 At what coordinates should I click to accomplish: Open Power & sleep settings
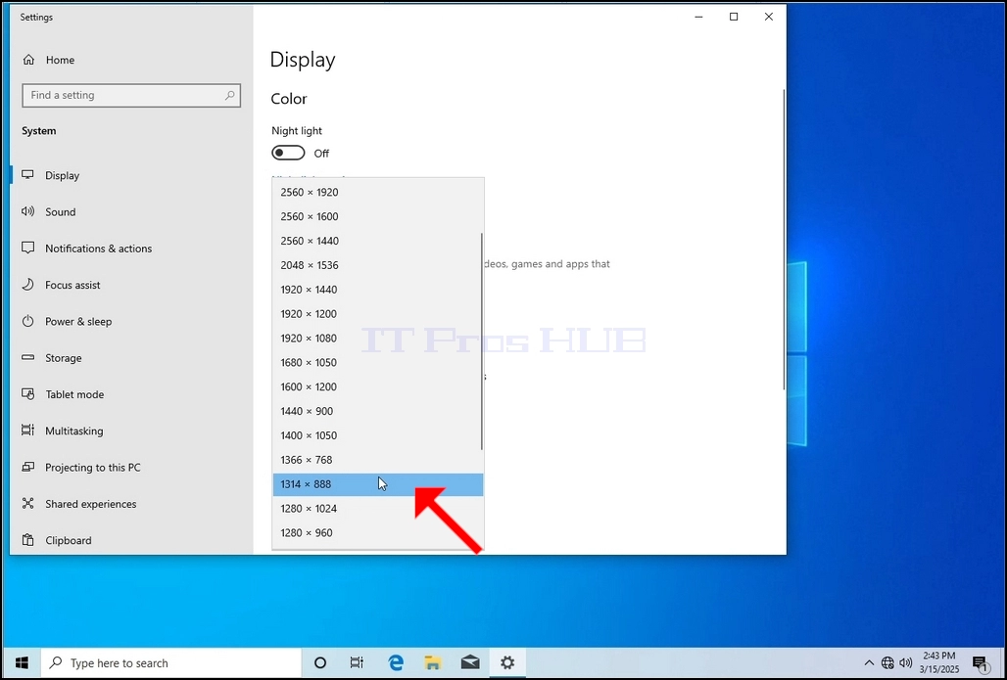131,321
